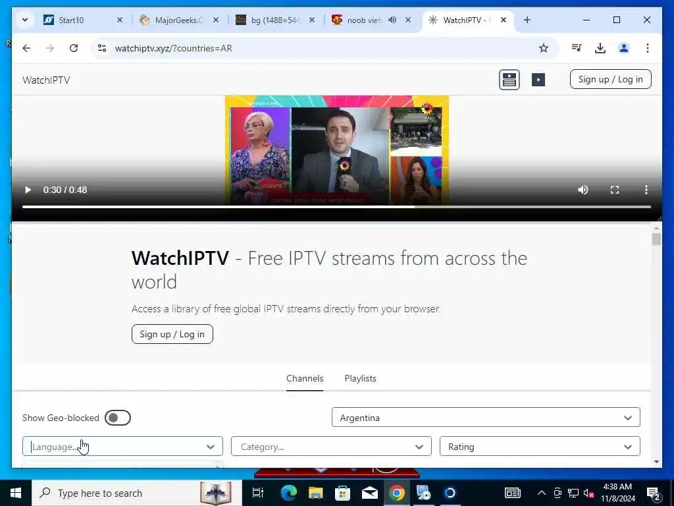The width and height of the screenshot is (674, 506).
Task: Close the Start10 tab
Action: [x=120, y=20]
